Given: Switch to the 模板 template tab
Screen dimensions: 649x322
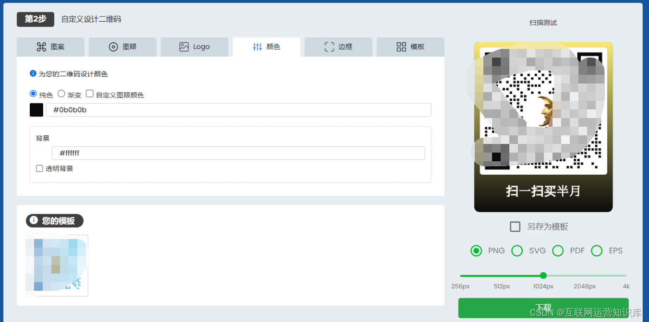Looking at the screenshot, I should tap(410, 47).
